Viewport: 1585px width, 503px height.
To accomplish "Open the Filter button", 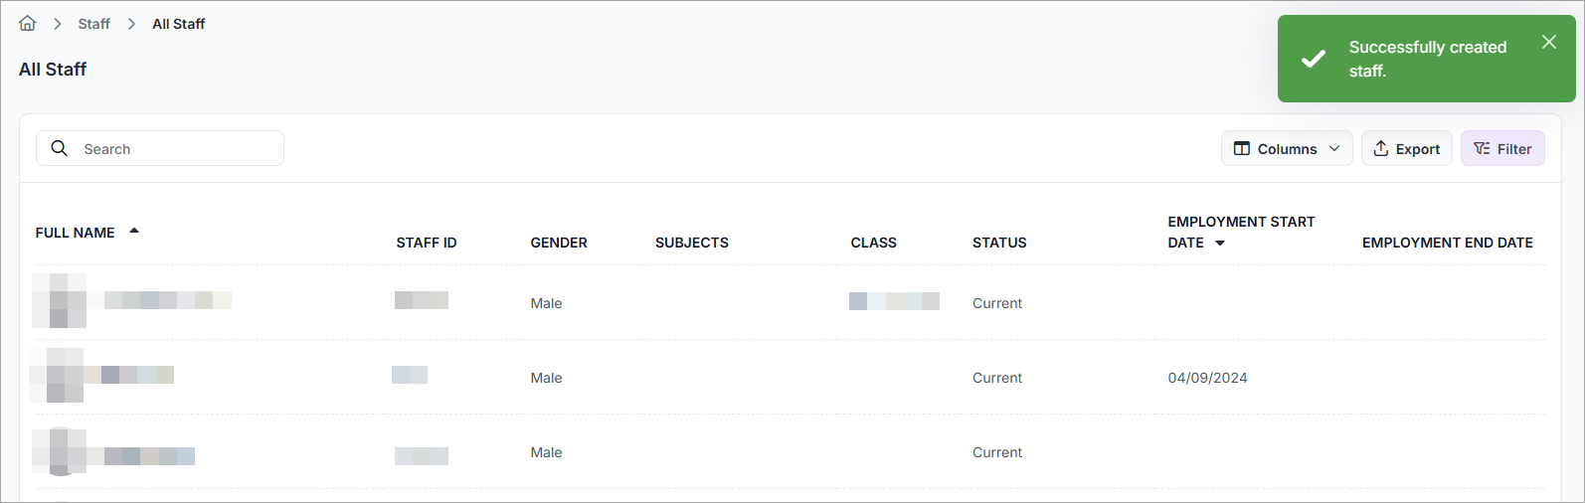I will pyautogui.click(x=1501, y=148).
